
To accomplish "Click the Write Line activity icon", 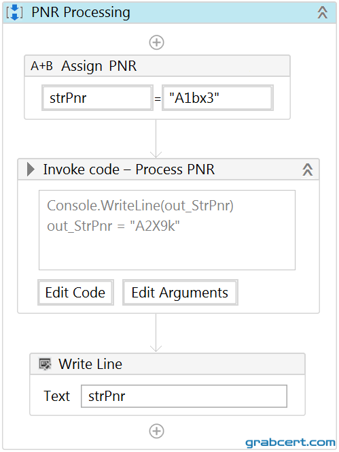I will click(x=46, y=364).
